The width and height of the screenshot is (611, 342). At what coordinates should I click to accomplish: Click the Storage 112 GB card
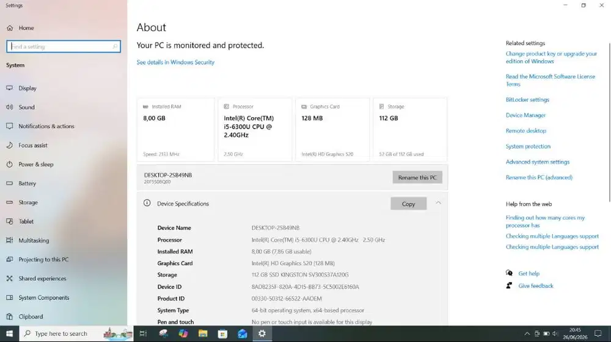(410, 129)
